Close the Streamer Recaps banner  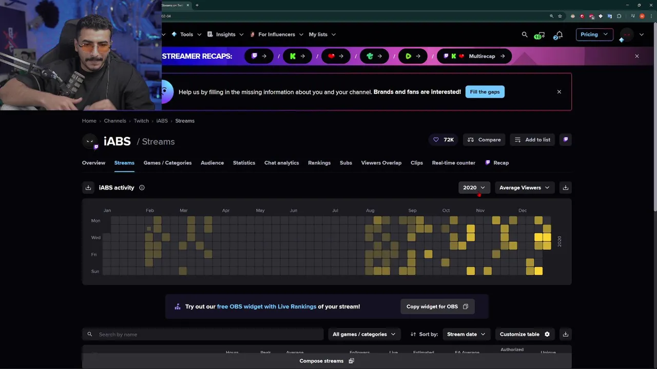click(637, 56)
